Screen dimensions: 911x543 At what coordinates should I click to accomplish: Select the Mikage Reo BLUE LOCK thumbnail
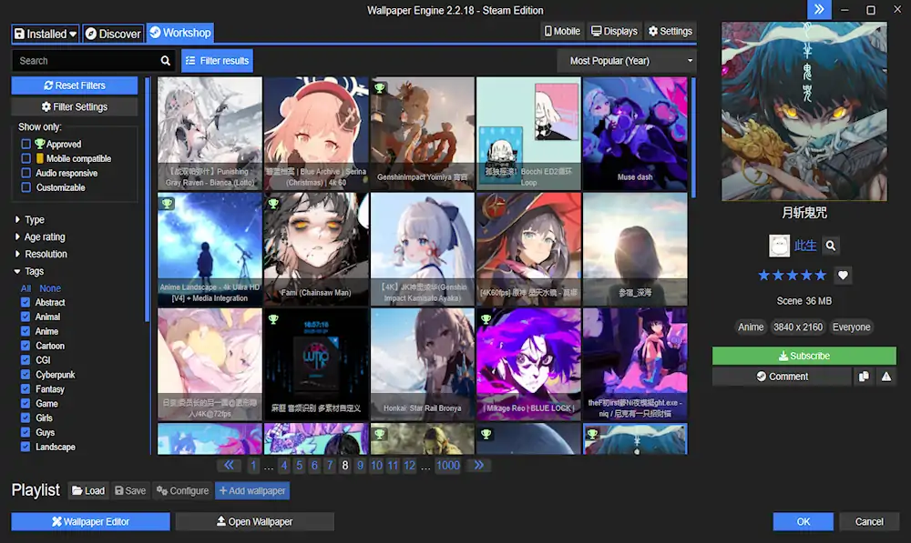pos(528,365)
